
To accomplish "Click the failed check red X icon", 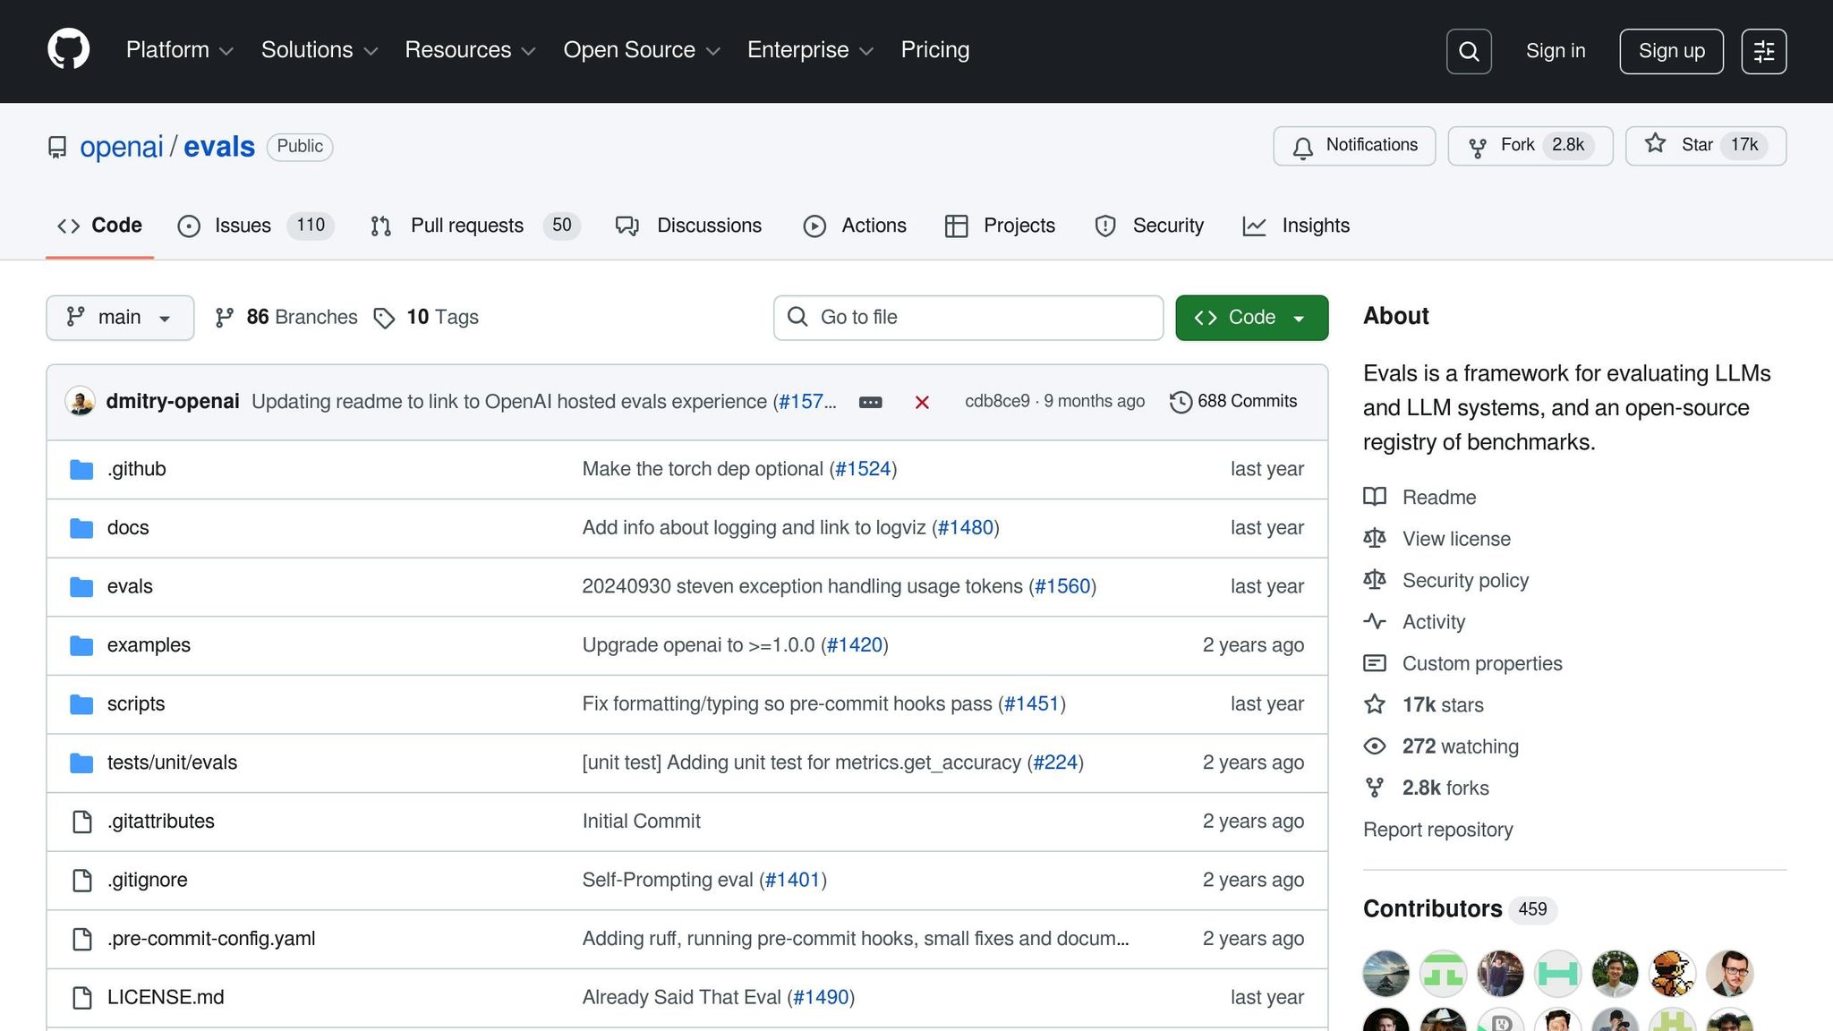I will [922, 402].
